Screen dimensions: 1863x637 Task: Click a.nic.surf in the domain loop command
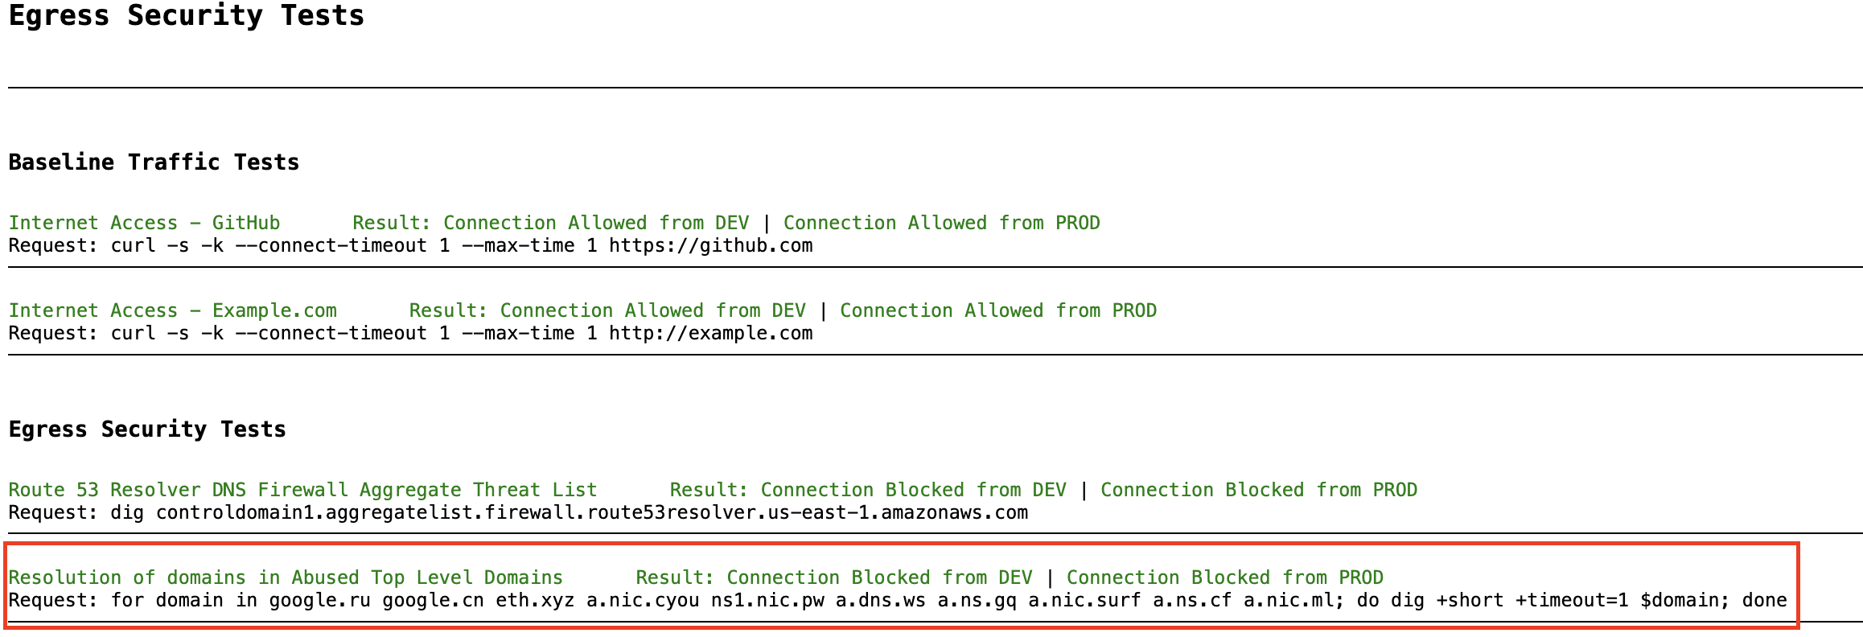click(1084, 600)
